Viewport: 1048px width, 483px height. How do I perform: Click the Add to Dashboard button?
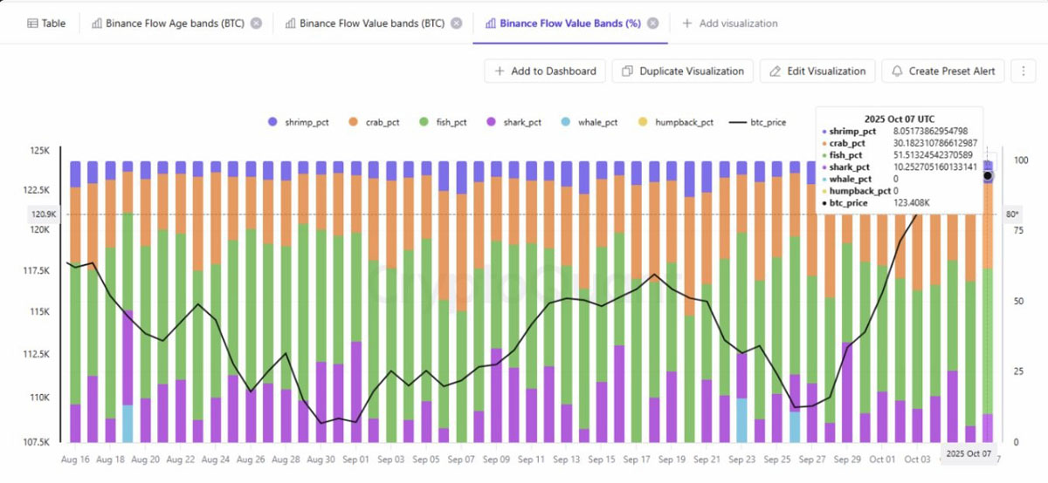[545, 71]
